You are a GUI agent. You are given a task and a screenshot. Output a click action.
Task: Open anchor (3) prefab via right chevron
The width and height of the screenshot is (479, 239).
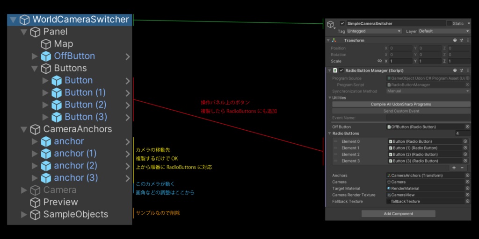click(x=128, y=178)
